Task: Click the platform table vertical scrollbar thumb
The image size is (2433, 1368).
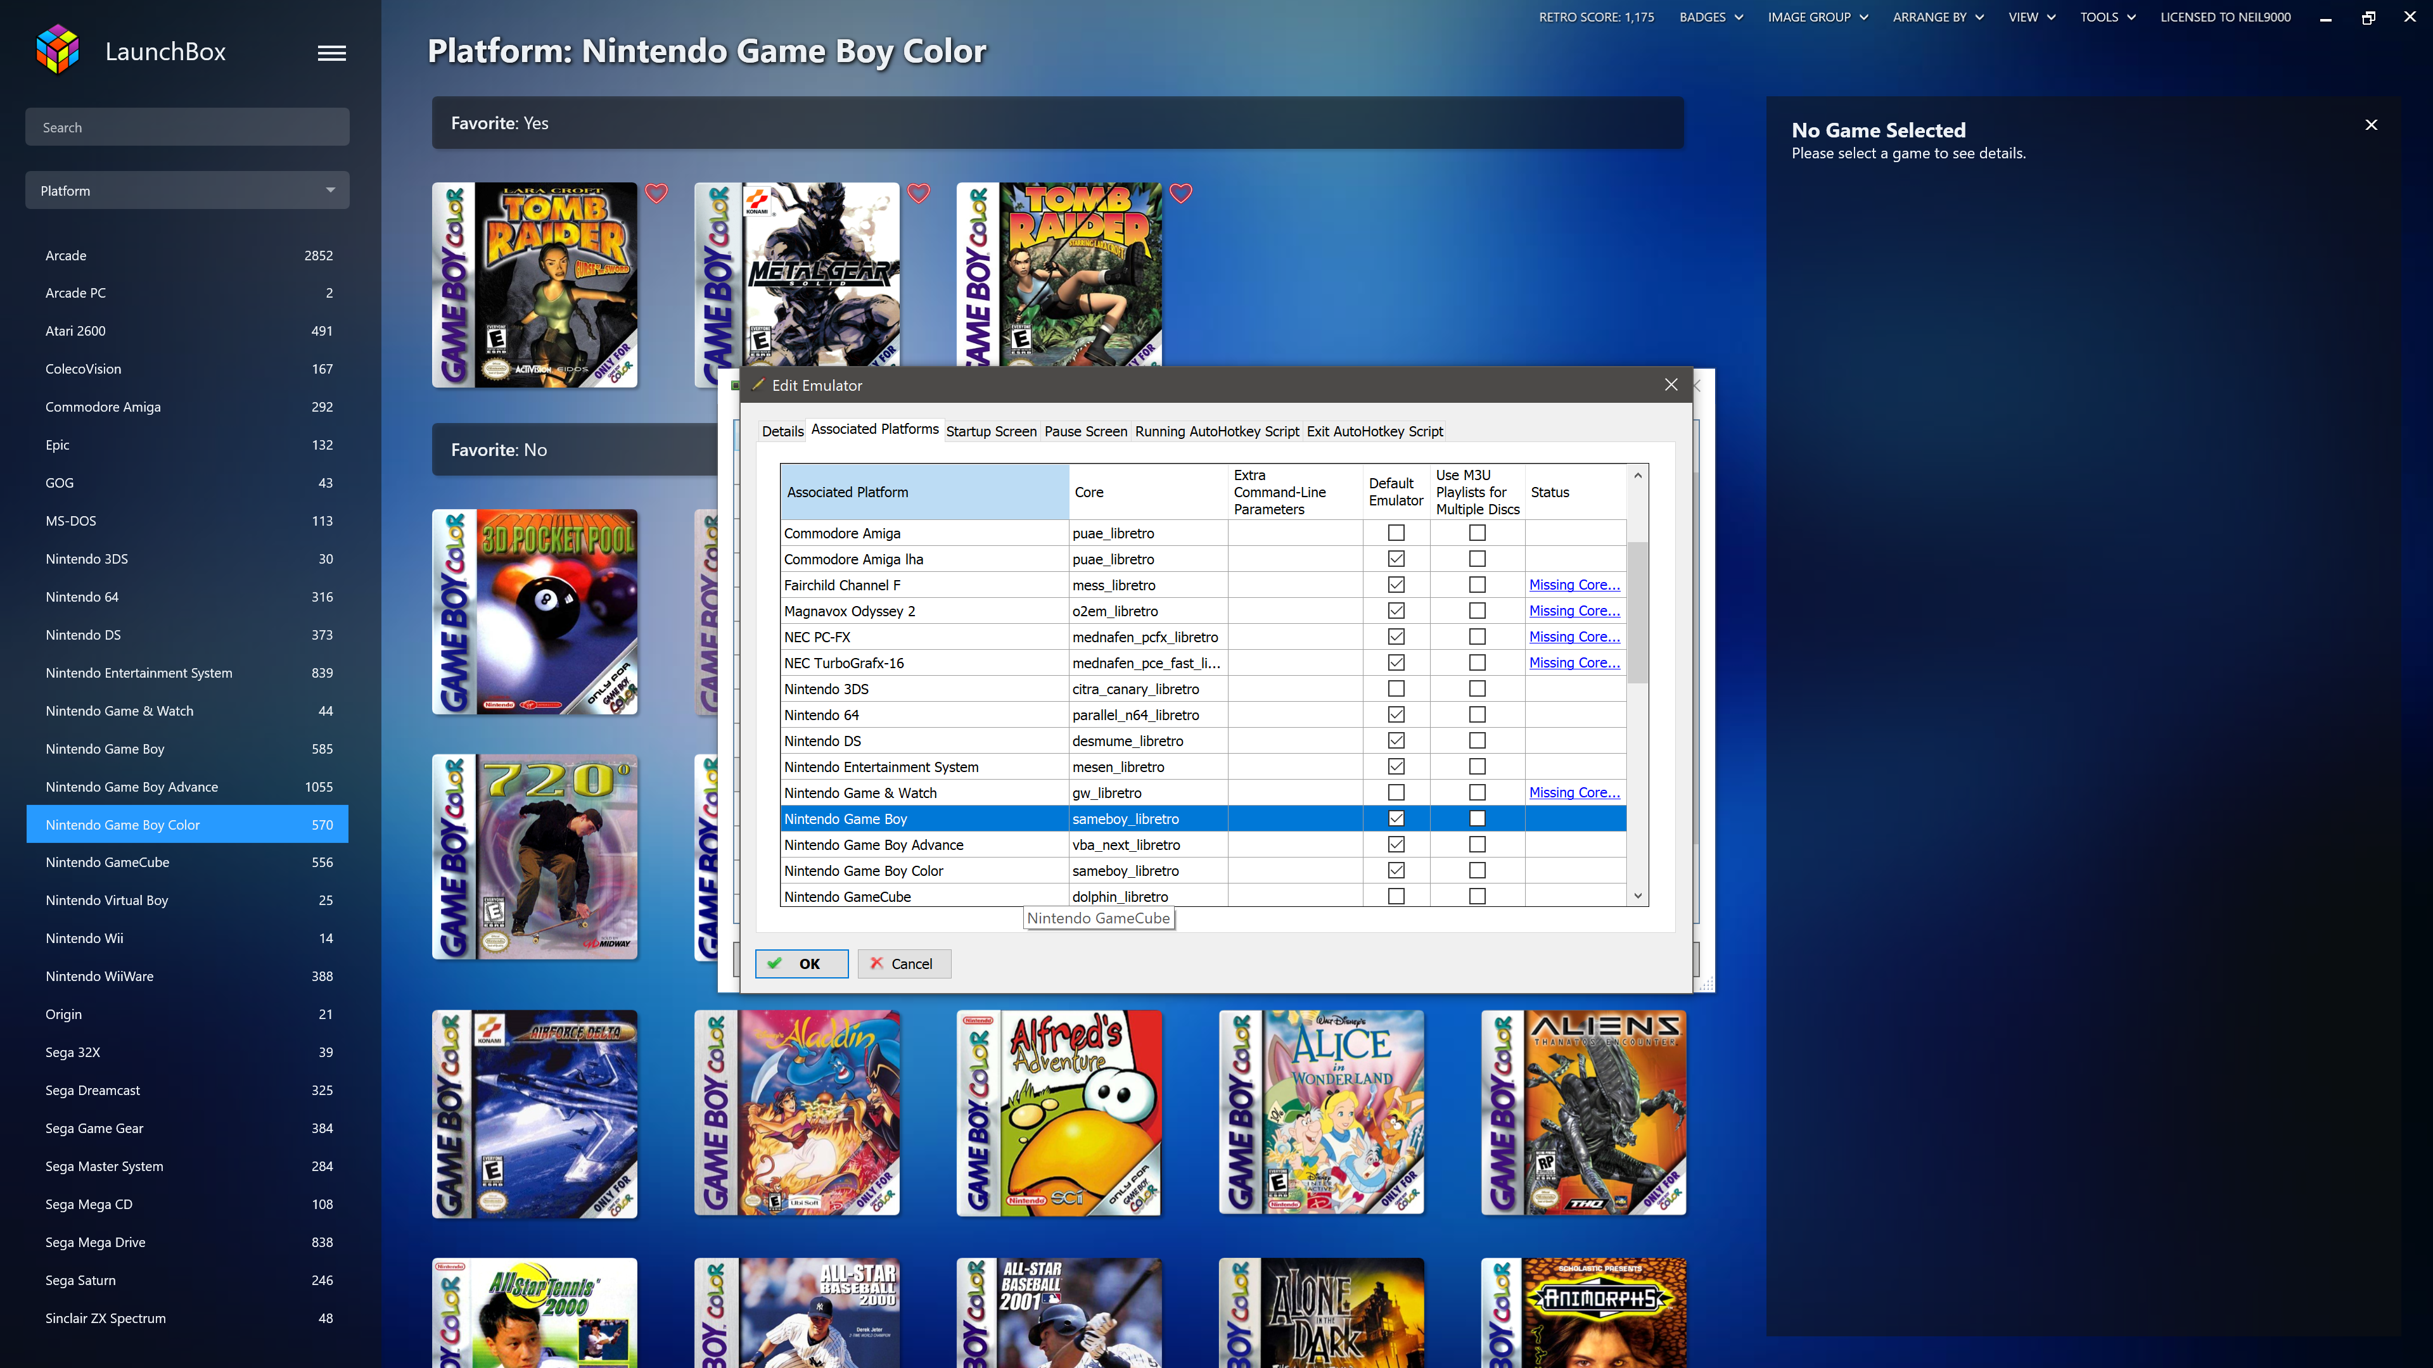Action: coord(1638,612)
